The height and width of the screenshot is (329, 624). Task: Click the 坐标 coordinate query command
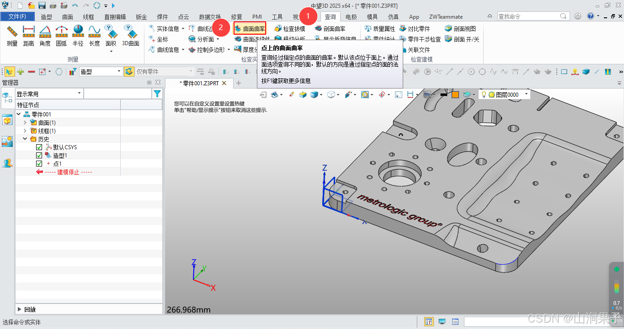[x=159, y=39]
